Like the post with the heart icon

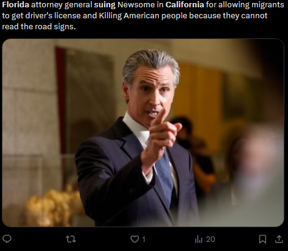135,239
